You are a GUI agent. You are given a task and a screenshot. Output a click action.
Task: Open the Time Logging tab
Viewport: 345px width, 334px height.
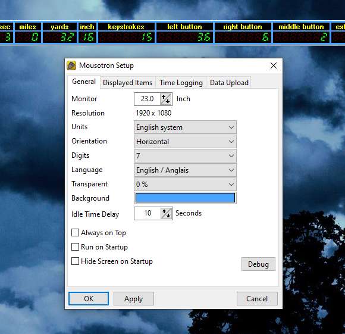[x=181, y=83]
